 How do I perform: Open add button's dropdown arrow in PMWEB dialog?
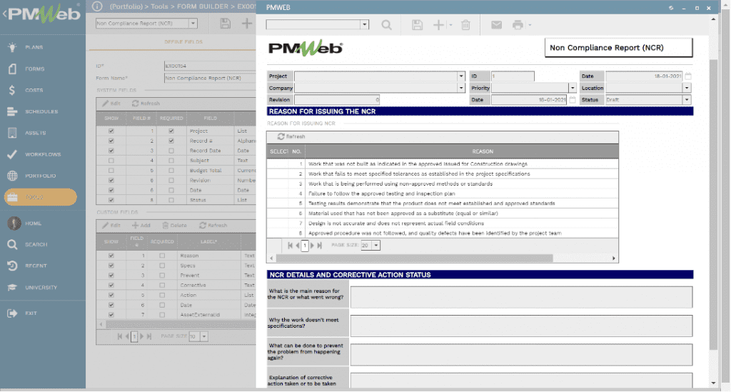(x=451, y=25)
